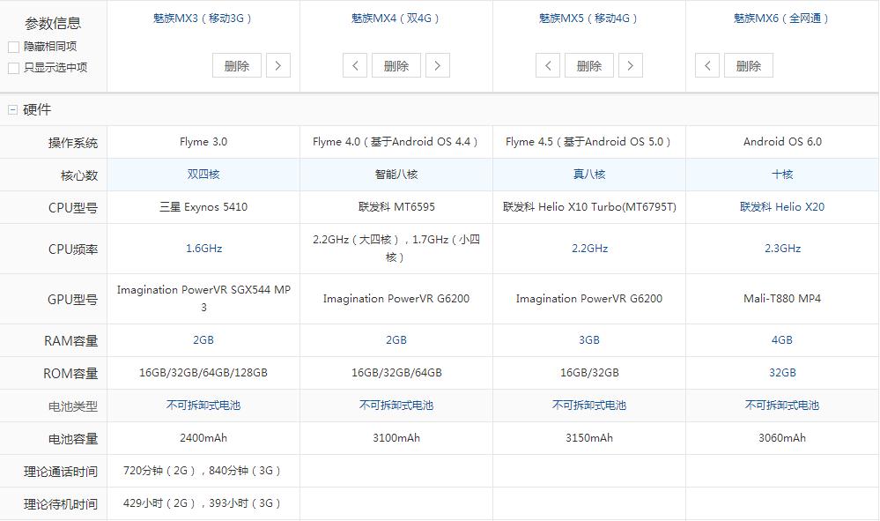Remove 魅族MX5 using its 删除 button
Screen dimensions: 880x521
588,65
